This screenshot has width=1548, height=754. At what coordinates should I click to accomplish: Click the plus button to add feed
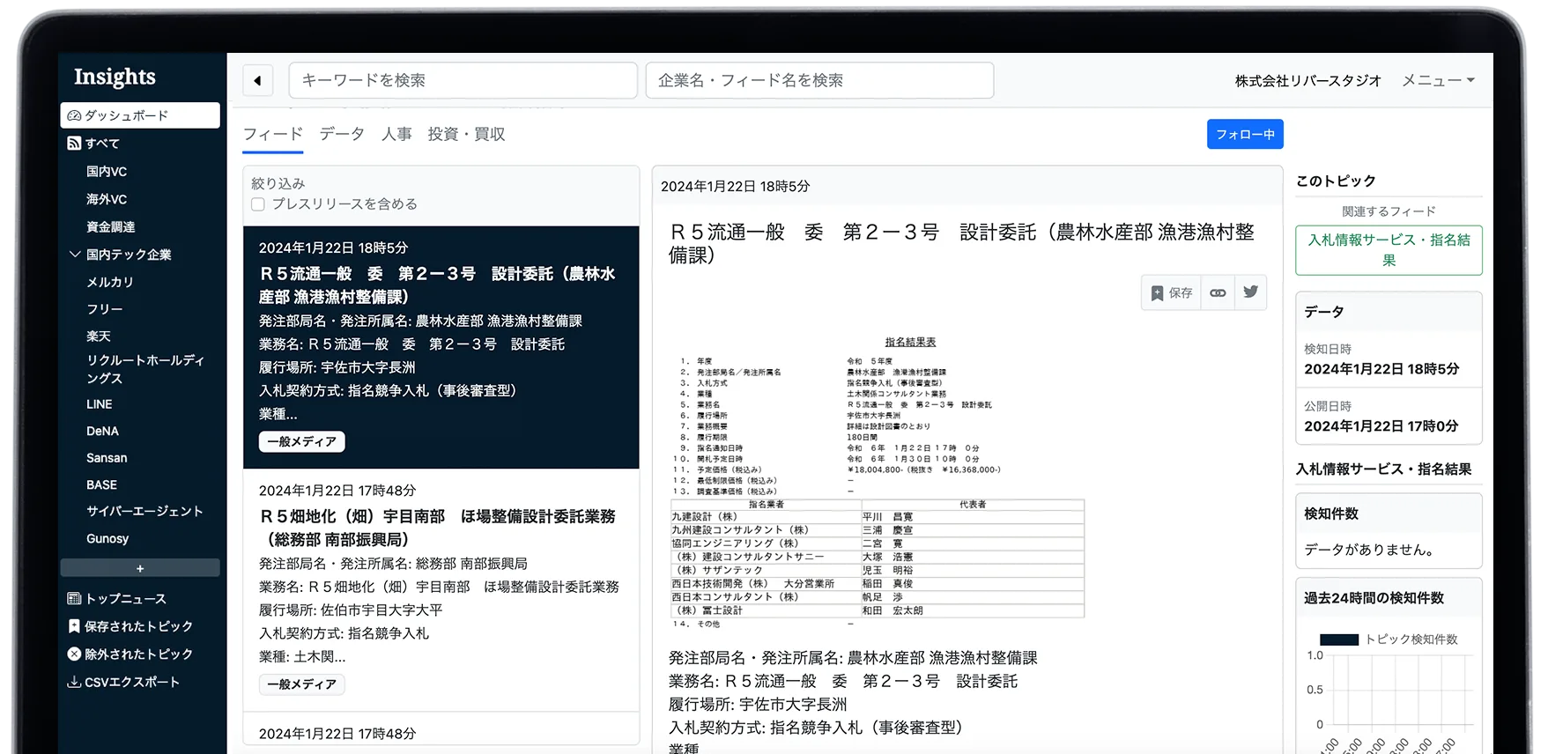click(x=140, y=568)
